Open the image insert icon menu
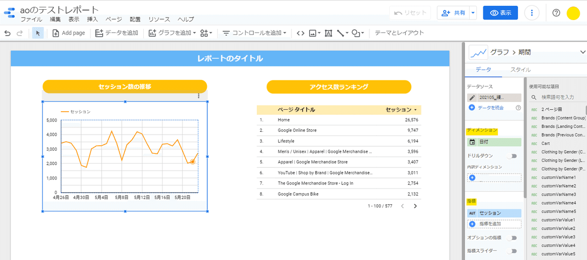Viewport: 587px width, 260px height. pyautogui.click(x=315, y=33)
